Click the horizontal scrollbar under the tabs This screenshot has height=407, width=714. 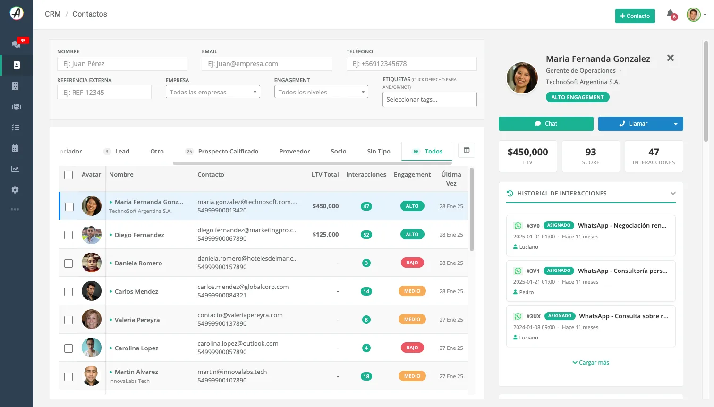coord(312,163)
